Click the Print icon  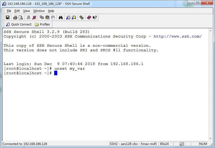tap(15, 18)
